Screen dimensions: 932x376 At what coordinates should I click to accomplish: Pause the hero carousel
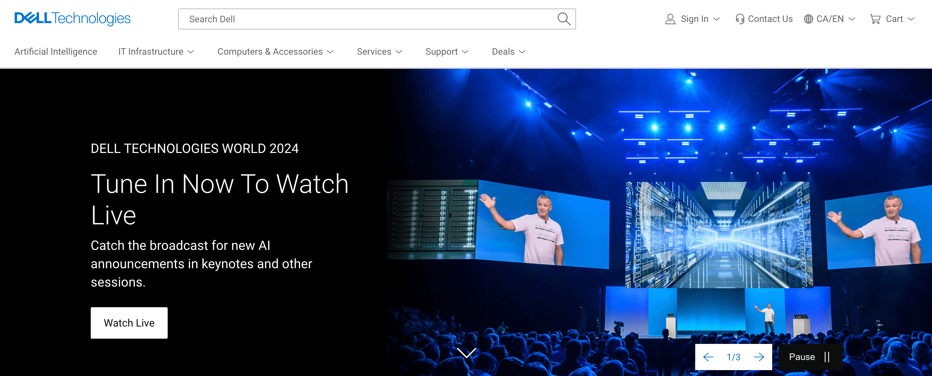click(809, 357)
